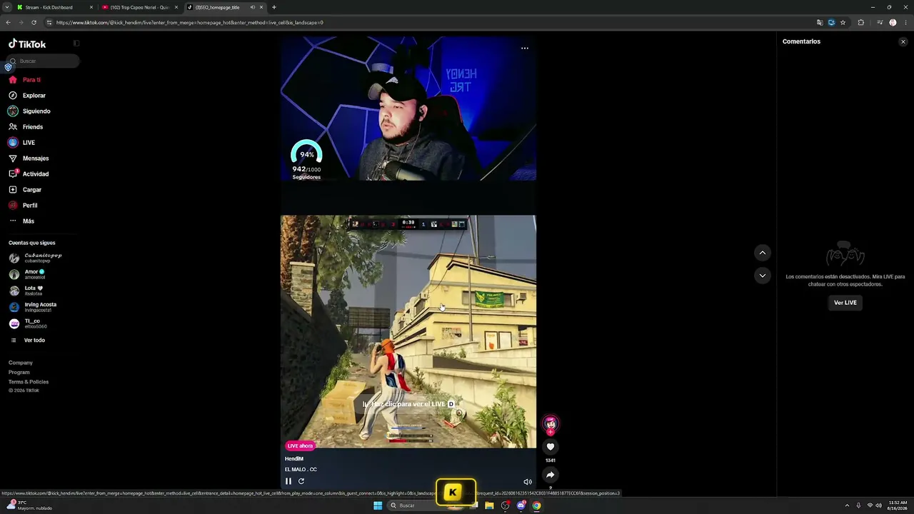
Task: Open translate page icon
Action: point(820,22)
